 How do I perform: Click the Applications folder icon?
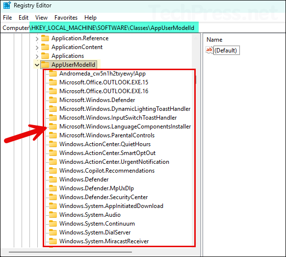tap(45, 56)
